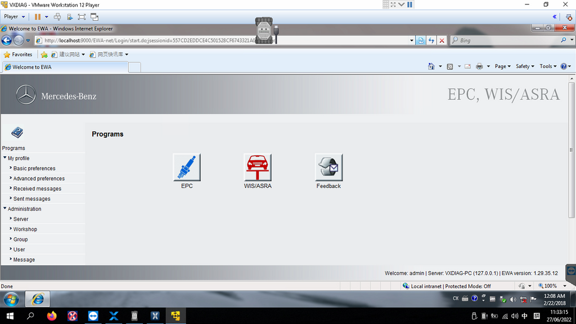Click the Programs book icon in sidebar
This screenshot has width=576, height=324.
(x=17, y=133)
